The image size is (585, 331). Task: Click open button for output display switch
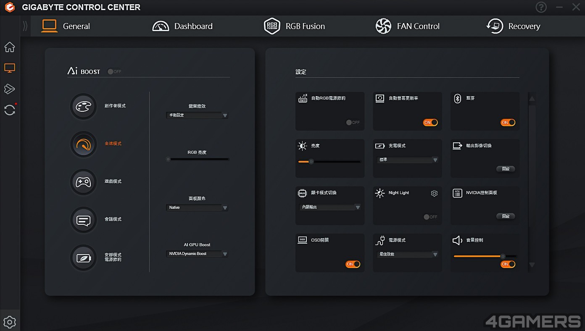pyautogui.click(x=506, y=169)
